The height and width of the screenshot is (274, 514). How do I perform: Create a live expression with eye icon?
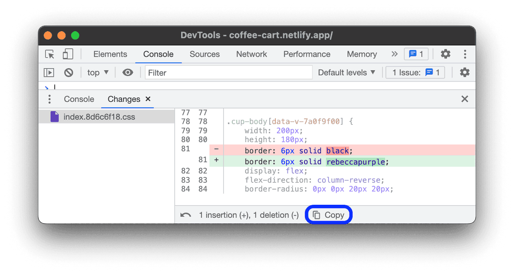pos(128,73)
